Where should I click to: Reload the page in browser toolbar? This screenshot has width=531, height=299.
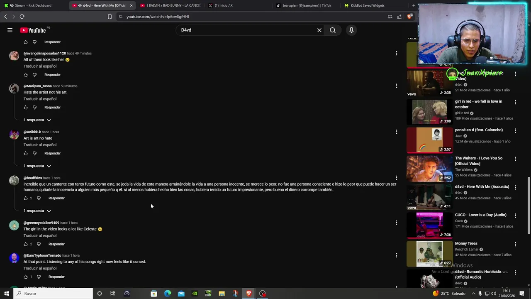(x=22, y=17)
